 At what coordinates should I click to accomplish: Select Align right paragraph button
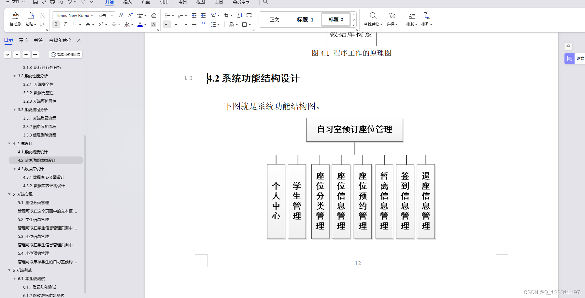[x=185, y=24]
